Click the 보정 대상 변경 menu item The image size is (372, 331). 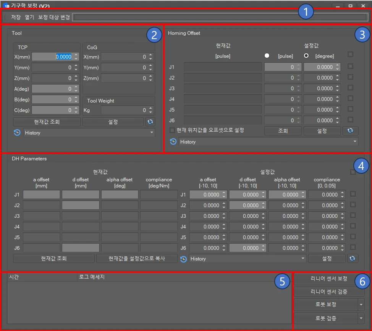(54, 17)
